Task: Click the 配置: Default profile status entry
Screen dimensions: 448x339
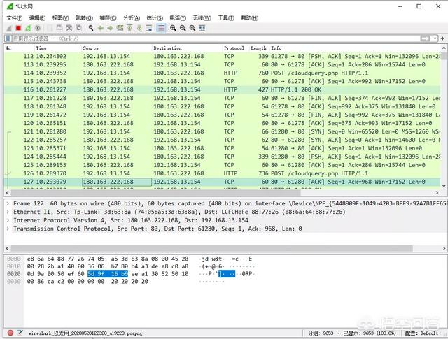Action: [x=421, y=333]
